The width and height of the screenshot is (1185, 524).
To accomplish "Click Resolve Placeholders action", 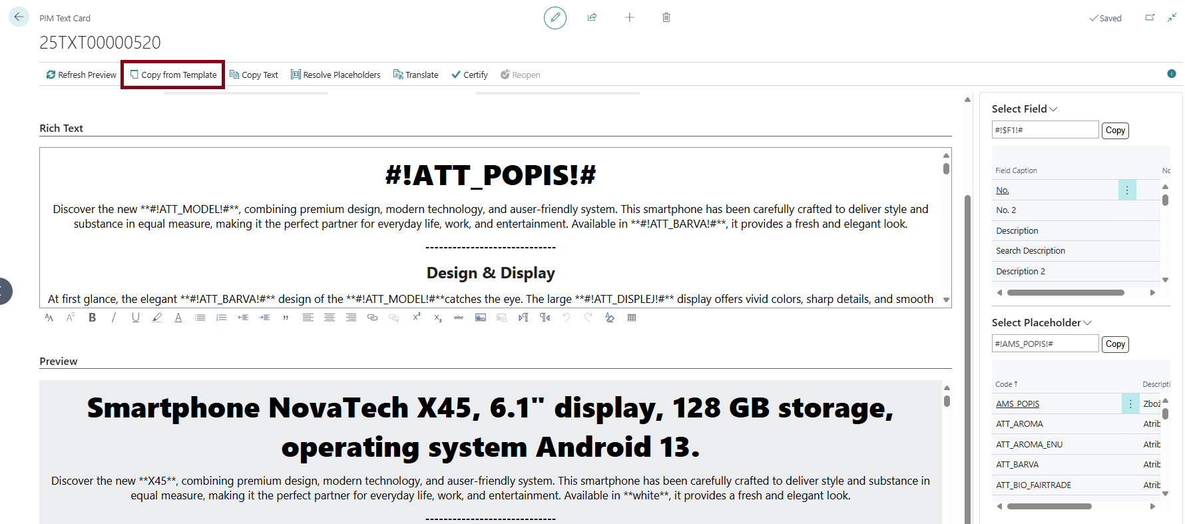I will (336, 75).
